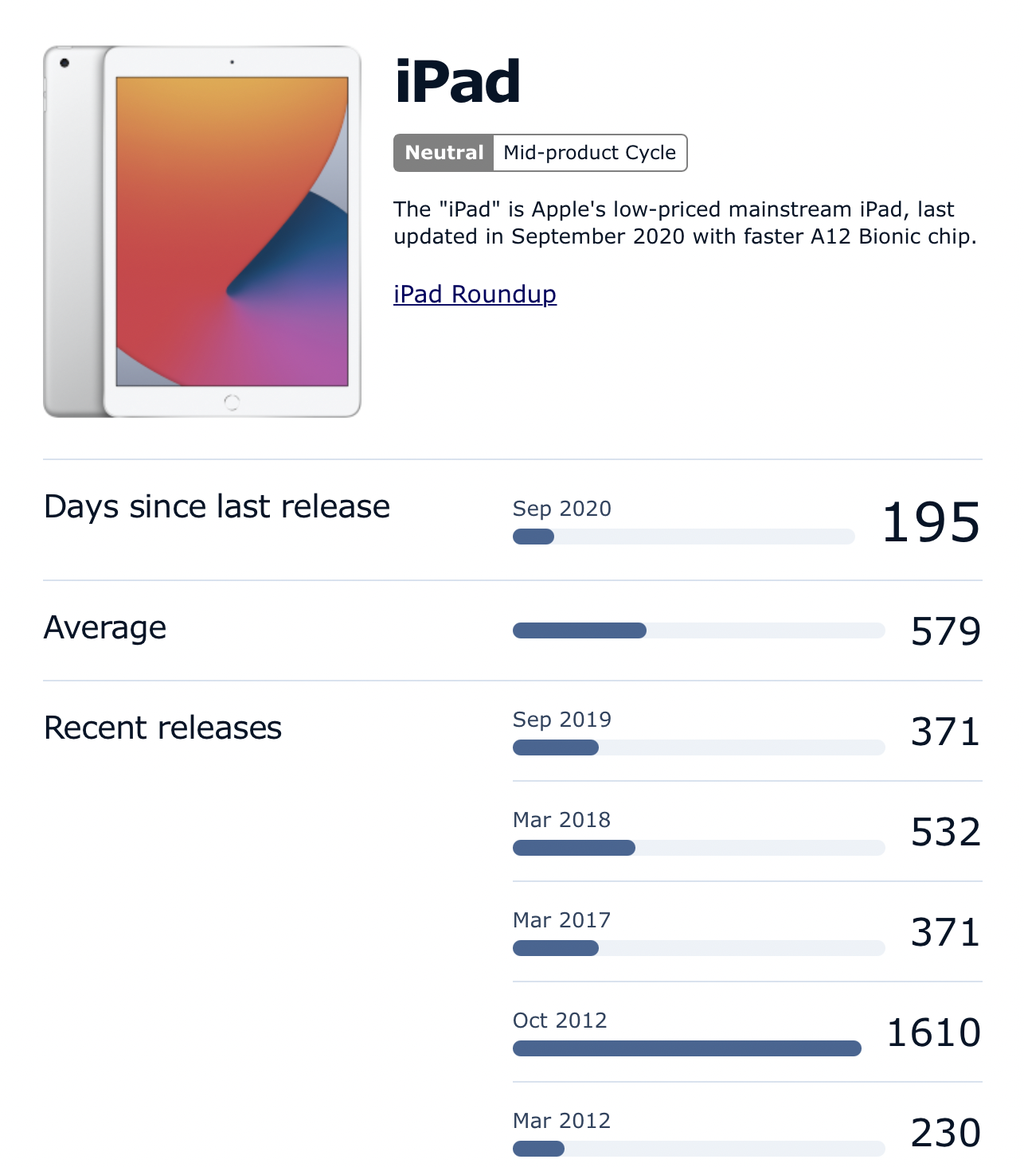Viewport: 1024px width, 1167px height.
Task: Click the iPad heading title
Action: point(457,82)
